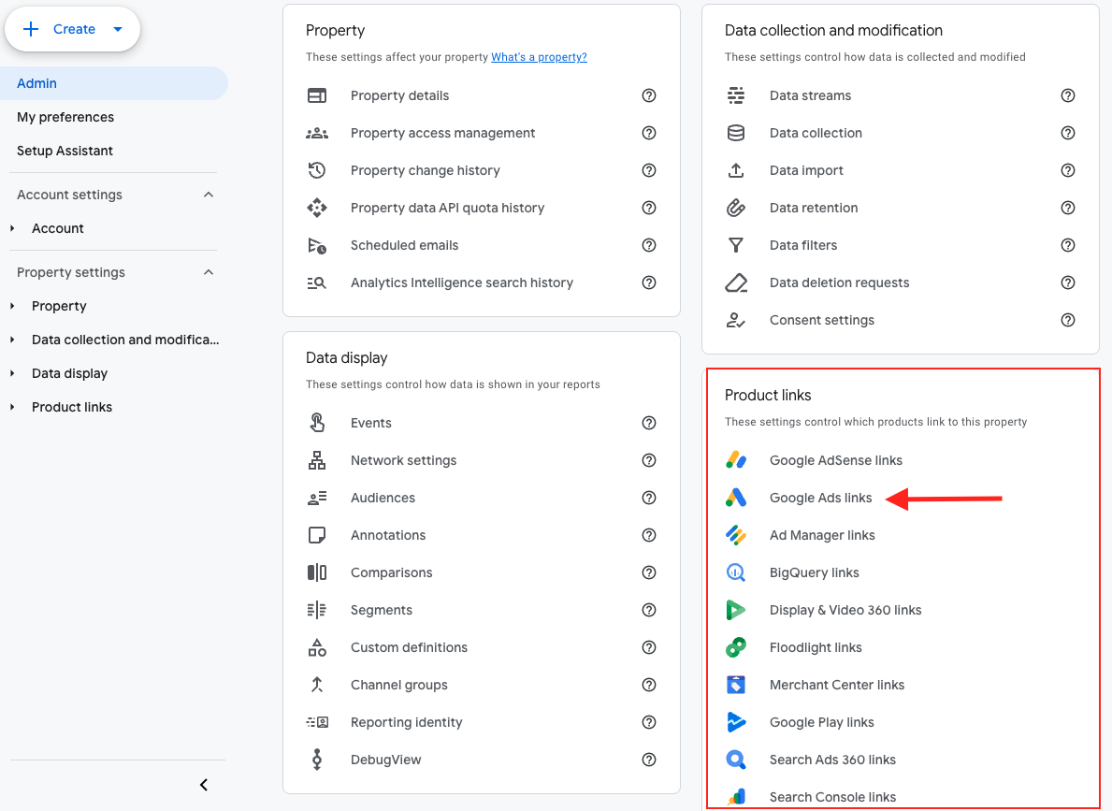Select the Merchant Center links icon

pyautogui.click(x=736, y=685)
